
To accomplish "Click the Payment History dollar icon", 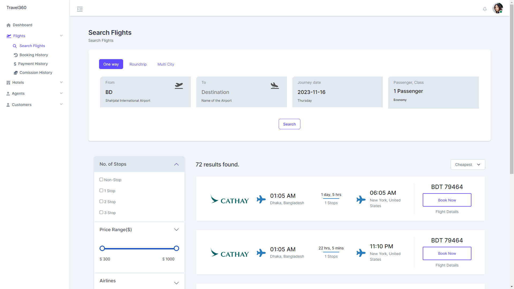I will (x=15, y=64).
